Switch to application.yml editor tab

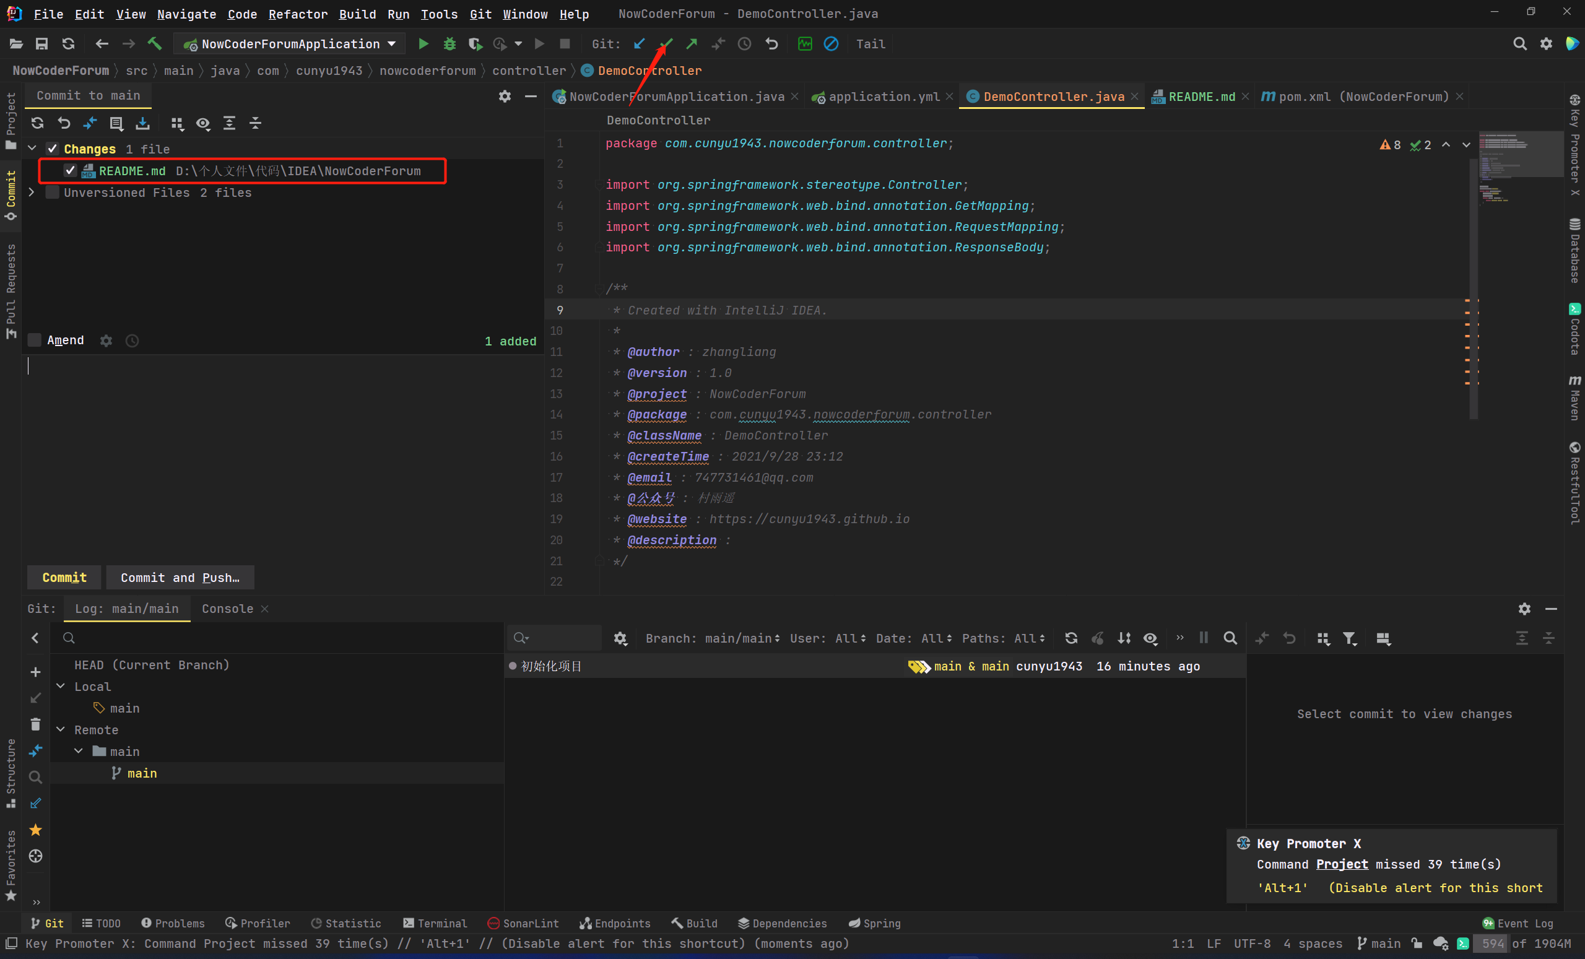click(883, 97)
